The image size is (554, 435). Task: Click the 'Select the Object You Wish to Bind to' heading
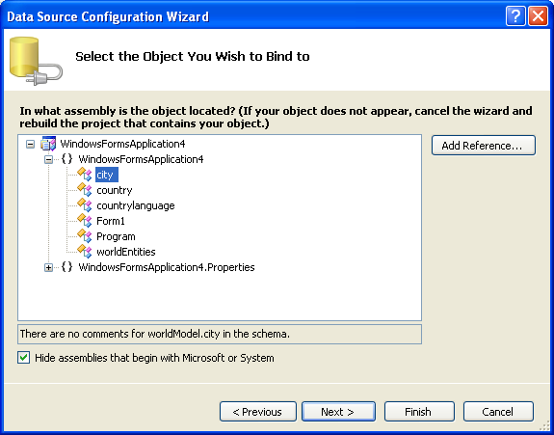(193, 57)
